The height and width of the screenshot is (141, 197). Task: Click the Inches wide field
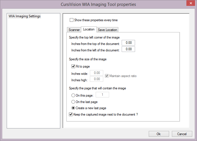[x=97, y=73]
